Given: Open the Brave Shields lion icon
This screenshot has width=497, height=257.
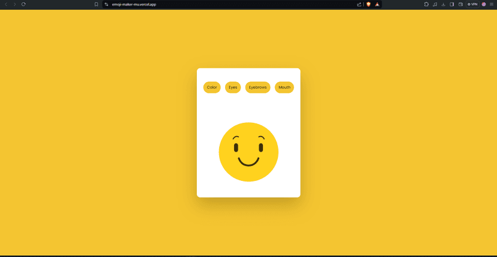Looking at the screenshot, I should pos(369,4).
